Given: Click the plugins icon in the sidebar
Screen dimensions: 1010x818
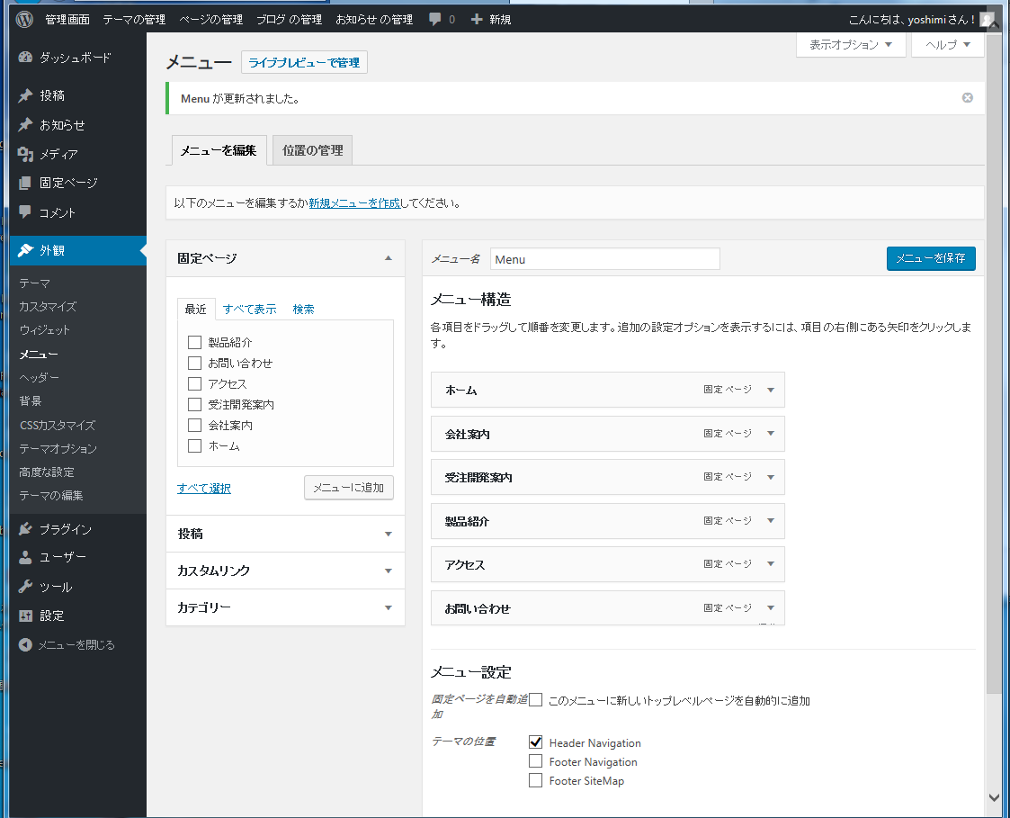Looking at the screenshot, I should [x=25, y=529].
